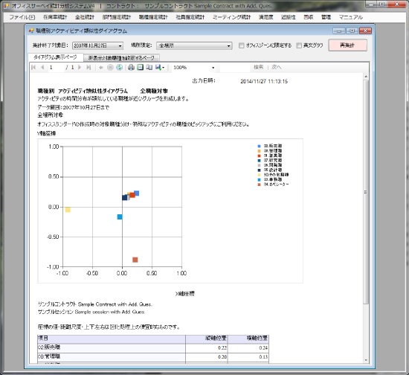Click the print layout icon
The image size is (409, 375).
(140, 67)
